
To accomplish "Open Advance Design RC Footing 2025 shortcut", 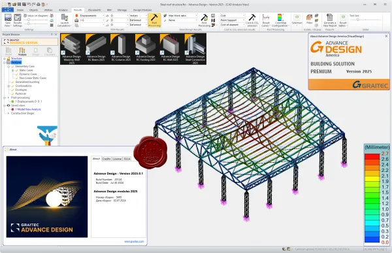I will coord(146,48).
